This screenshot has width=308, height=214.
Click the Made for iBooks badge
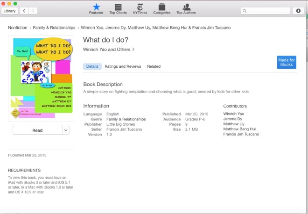pos(286,62)
